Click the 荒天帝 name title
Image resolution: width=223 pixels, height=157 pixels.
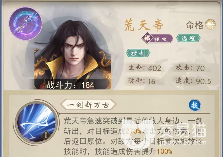click(144, 25)
